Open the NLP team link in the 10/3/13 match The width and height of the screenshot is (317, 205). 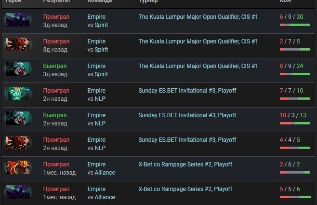point(100,123)
